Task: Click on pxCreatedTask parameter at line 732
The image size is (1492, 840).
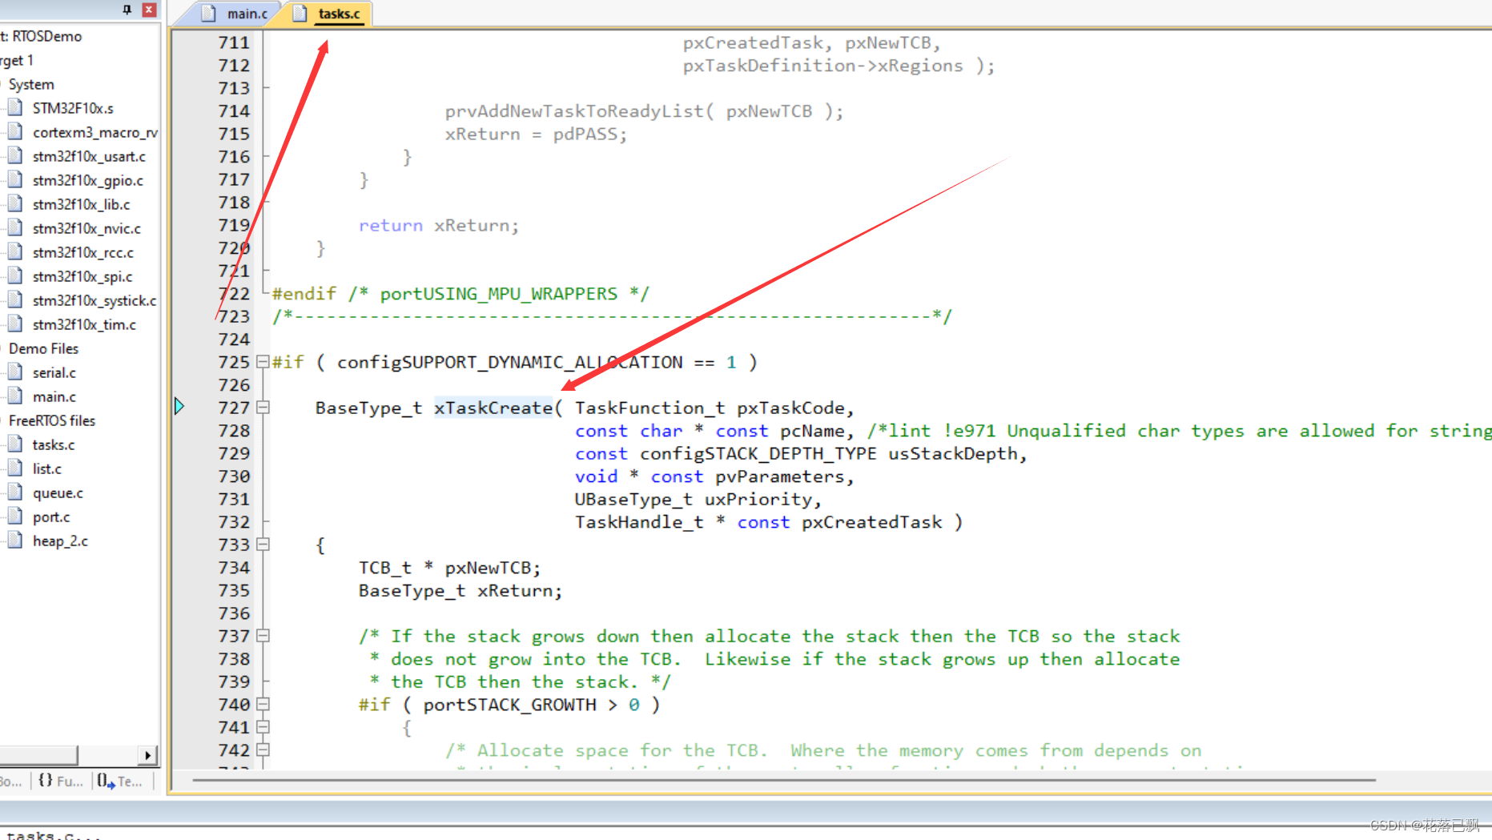Action: tap(872, 522)
